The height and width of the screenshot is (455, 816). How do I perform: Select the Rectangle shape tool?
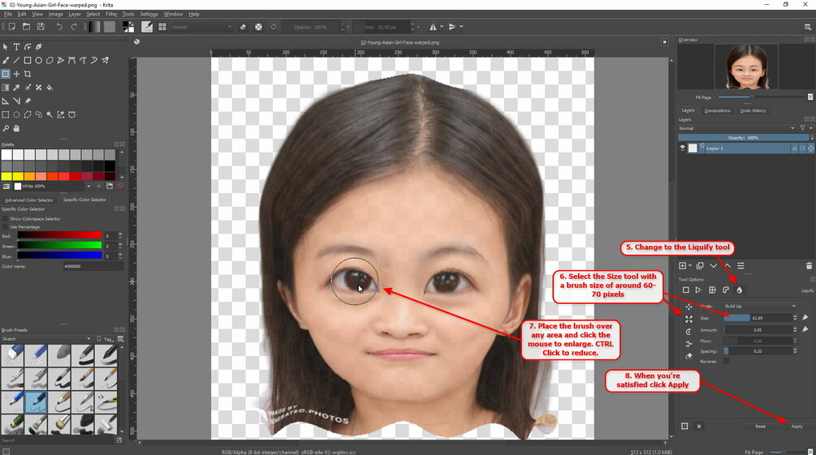click(x=28, y=60)
